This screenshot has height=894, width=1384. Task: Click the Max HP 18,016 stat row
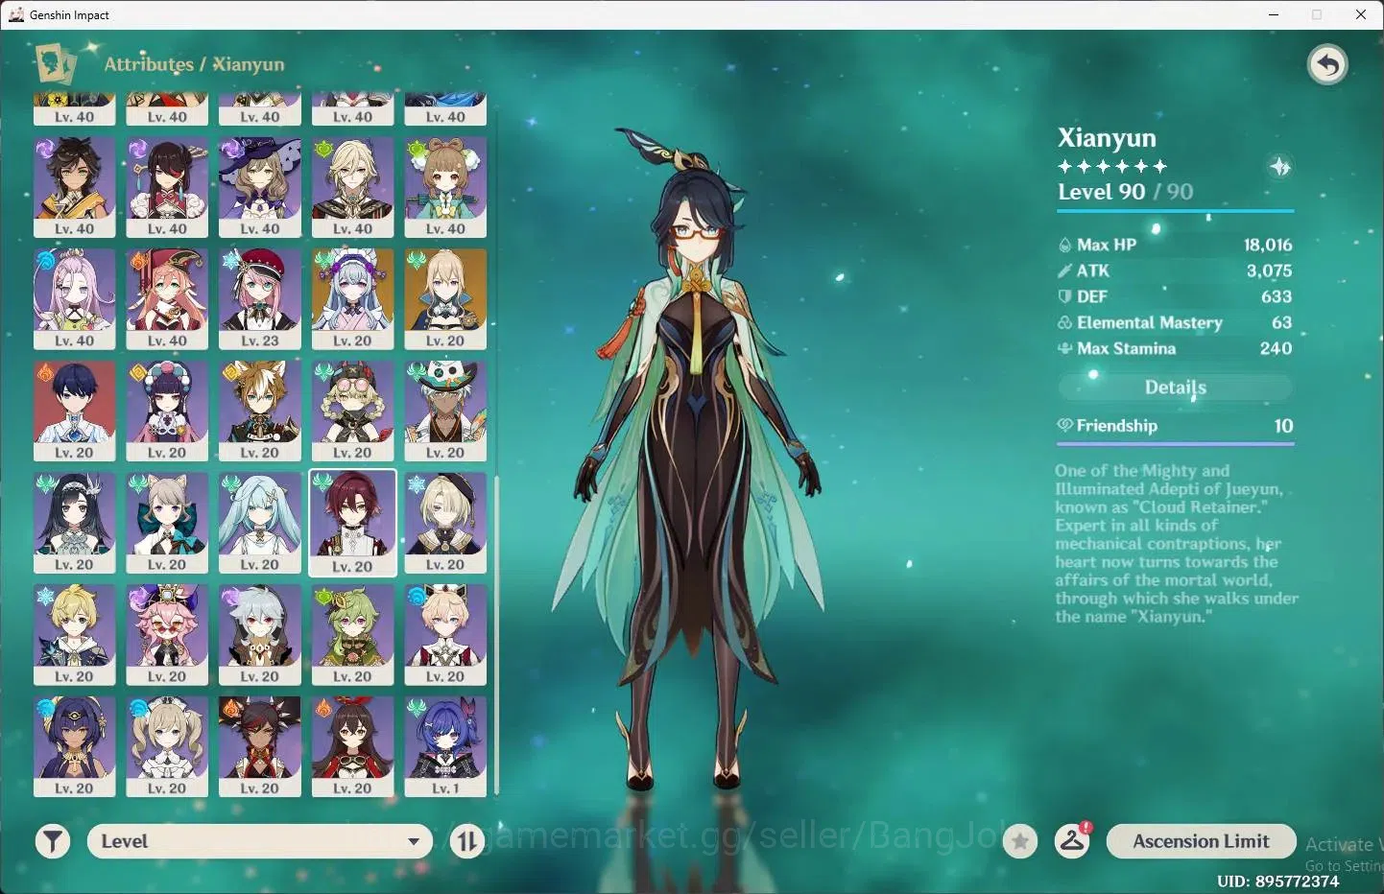[1176, 246]
